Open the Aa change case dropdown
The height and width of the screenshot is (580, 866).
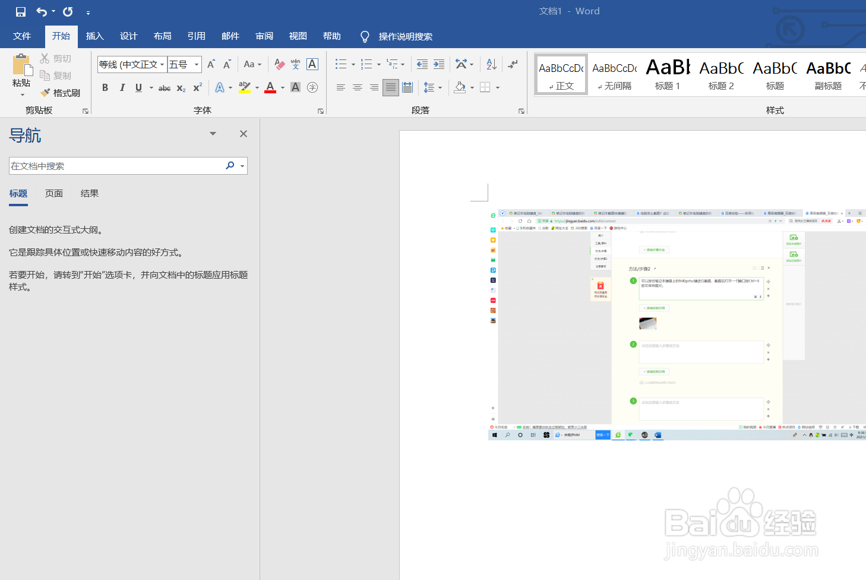click(252, 64)
